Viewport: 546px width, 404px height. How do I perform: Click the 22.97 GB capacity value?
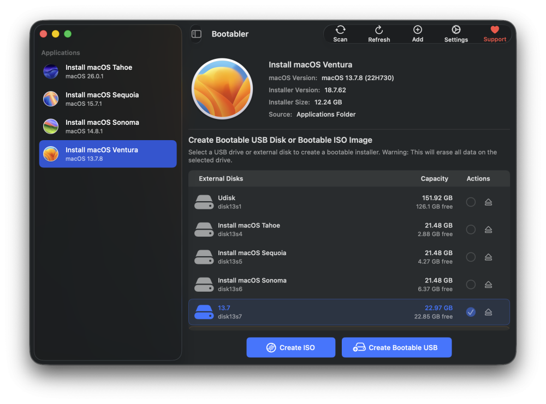point(438,307)
